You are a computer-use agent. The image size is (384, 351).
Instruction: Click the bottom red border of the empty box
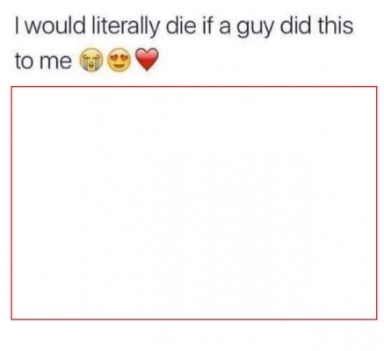(x=194, y=319)
